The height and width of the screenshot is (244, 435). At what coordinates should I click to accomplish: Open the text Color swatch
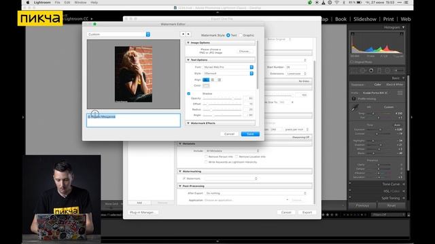coord(206,86)
